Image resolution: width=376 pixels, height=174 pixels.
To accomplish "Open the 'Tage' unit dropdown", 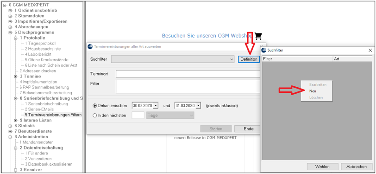I will (170, 116).
